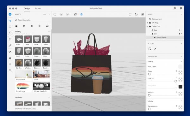Collapse the Properties panel
This screenshot has width=190, height=116.
[x=182, y=56]
